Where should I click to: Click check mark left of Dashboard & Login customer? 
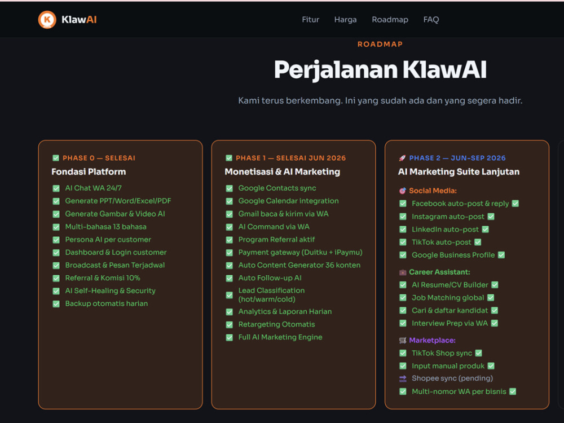56,253
